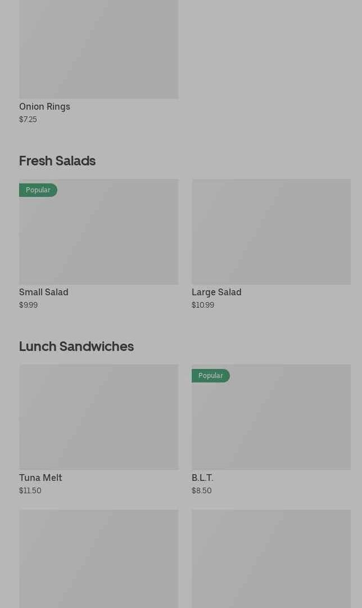This screenshot has height=608, width=362.
Task: Select the Large Salad title
Action: pyautogui.click(x=216, y=292)
